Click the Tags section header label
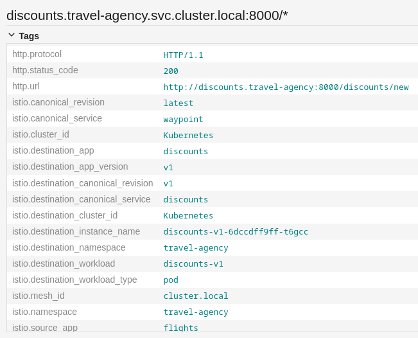The width and height of the screenshot is (418, 338). coord(29,36)
